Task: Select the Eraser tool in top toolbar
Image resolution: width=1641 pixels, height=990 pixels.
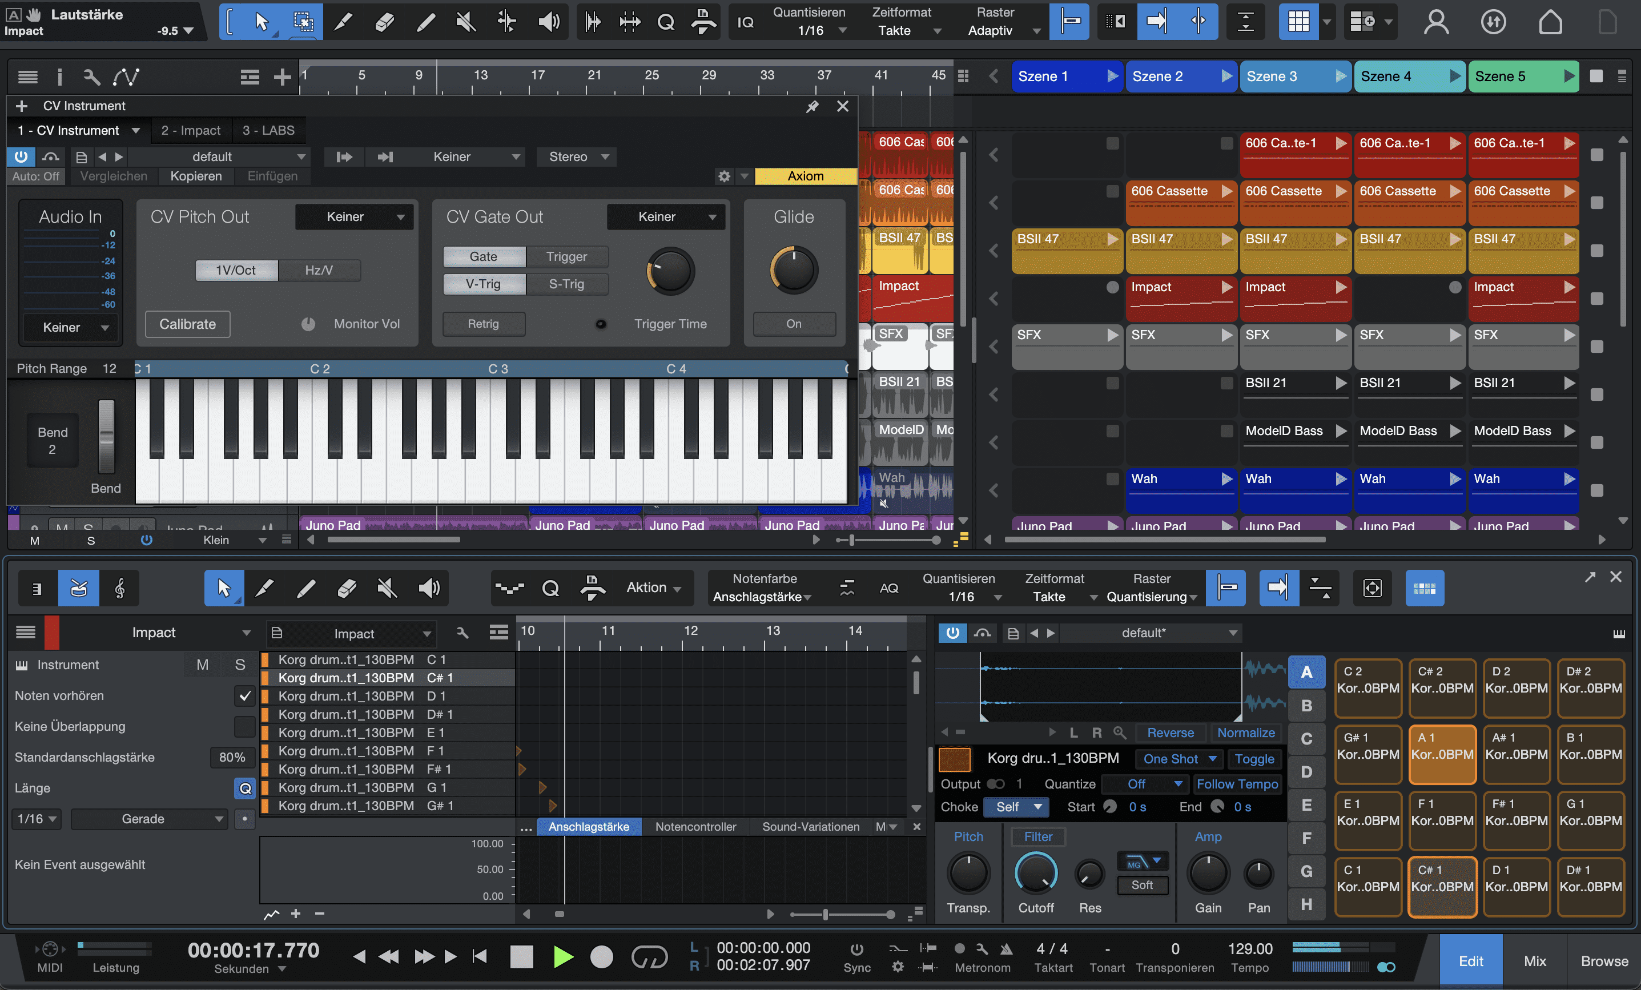Action: [x=384, y=22]
